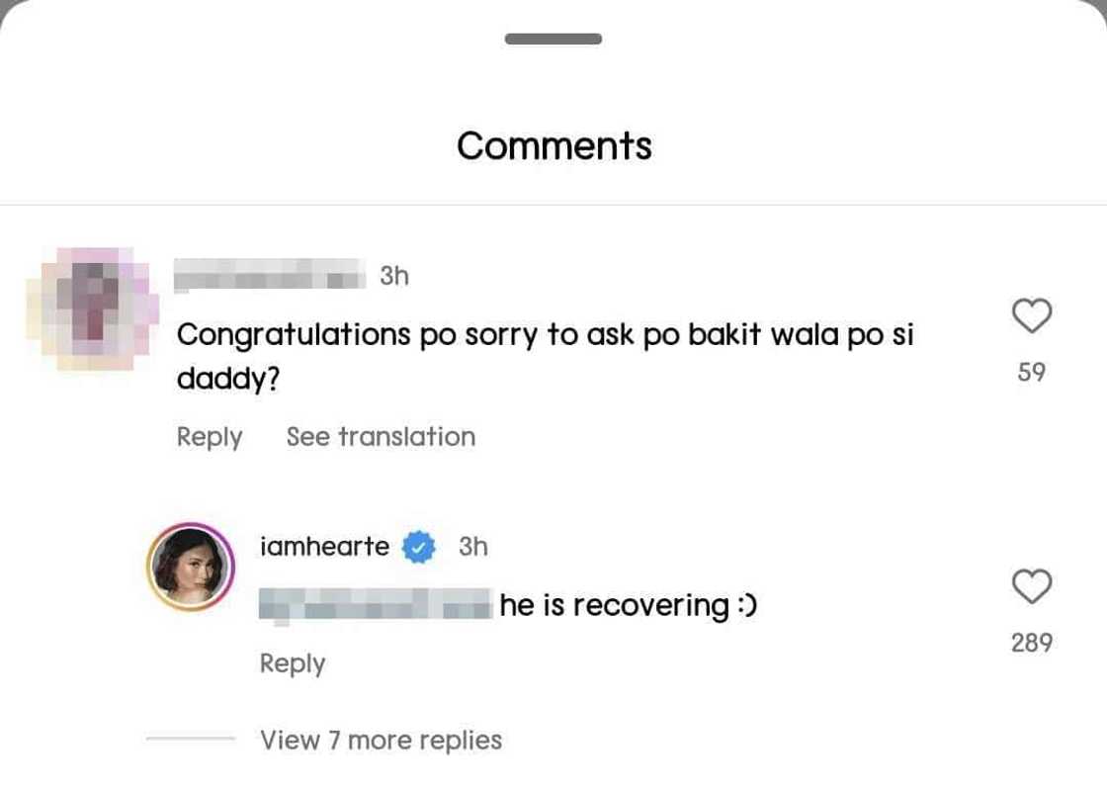1107x793 pixels.
Task: Tap the 3h timestamp on first comment
Action: pos(394,276)
